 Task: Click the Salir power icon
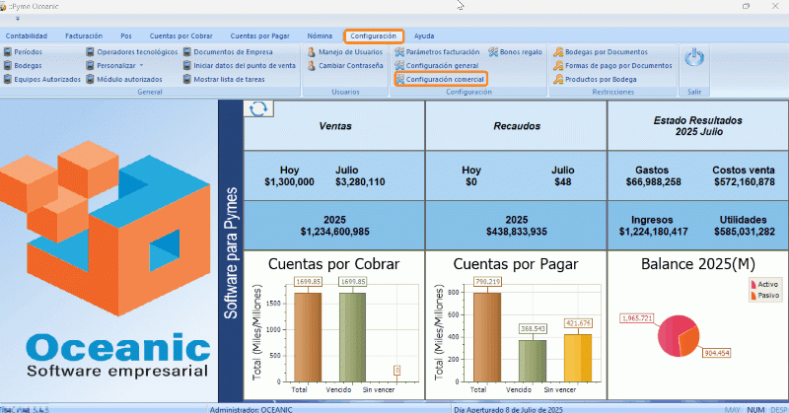click(694, 59)
